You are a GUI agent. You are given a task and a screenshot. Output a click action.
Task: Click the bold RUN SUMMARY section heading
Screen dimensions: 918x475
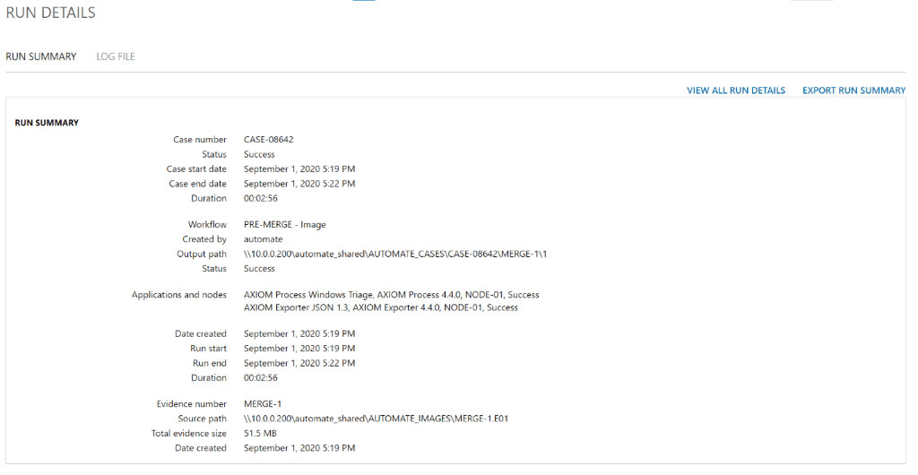[47, 123]
